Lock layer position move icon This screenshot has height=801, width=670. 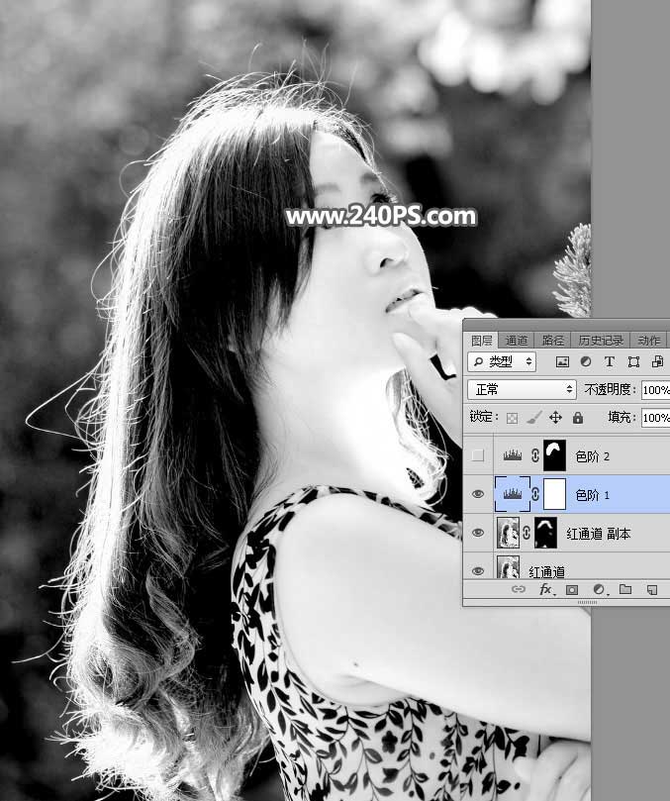pos(555,418)
